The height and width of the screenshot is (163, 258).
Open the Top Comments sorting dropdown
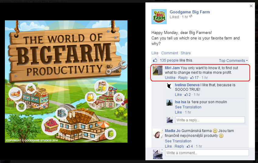click(233, 61)
